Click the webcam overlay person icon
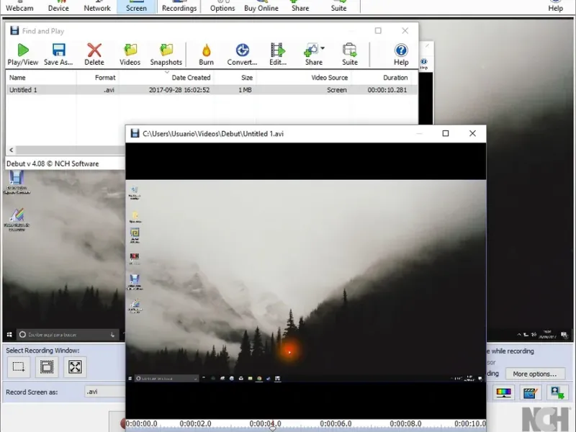 557,392
